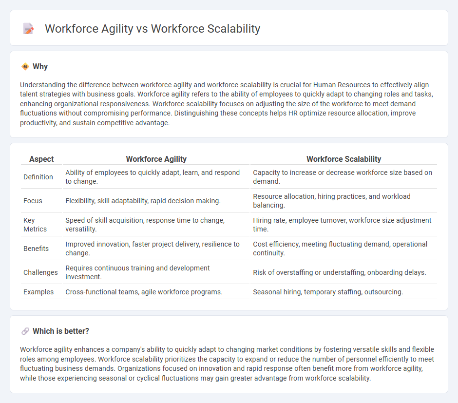Click the page title Workforce Agility vs Workforce Scalability
Viewport: 458px width, 403px height.
(153, 29)
